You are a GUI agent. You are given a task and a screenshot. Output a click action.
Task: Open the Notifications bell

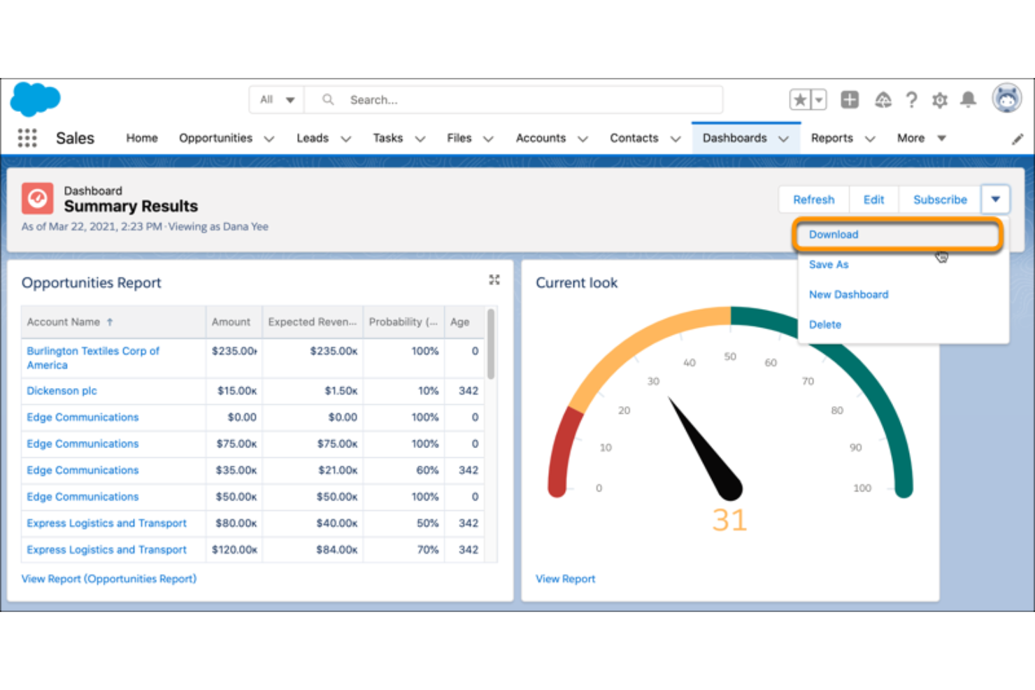[968, 100]
